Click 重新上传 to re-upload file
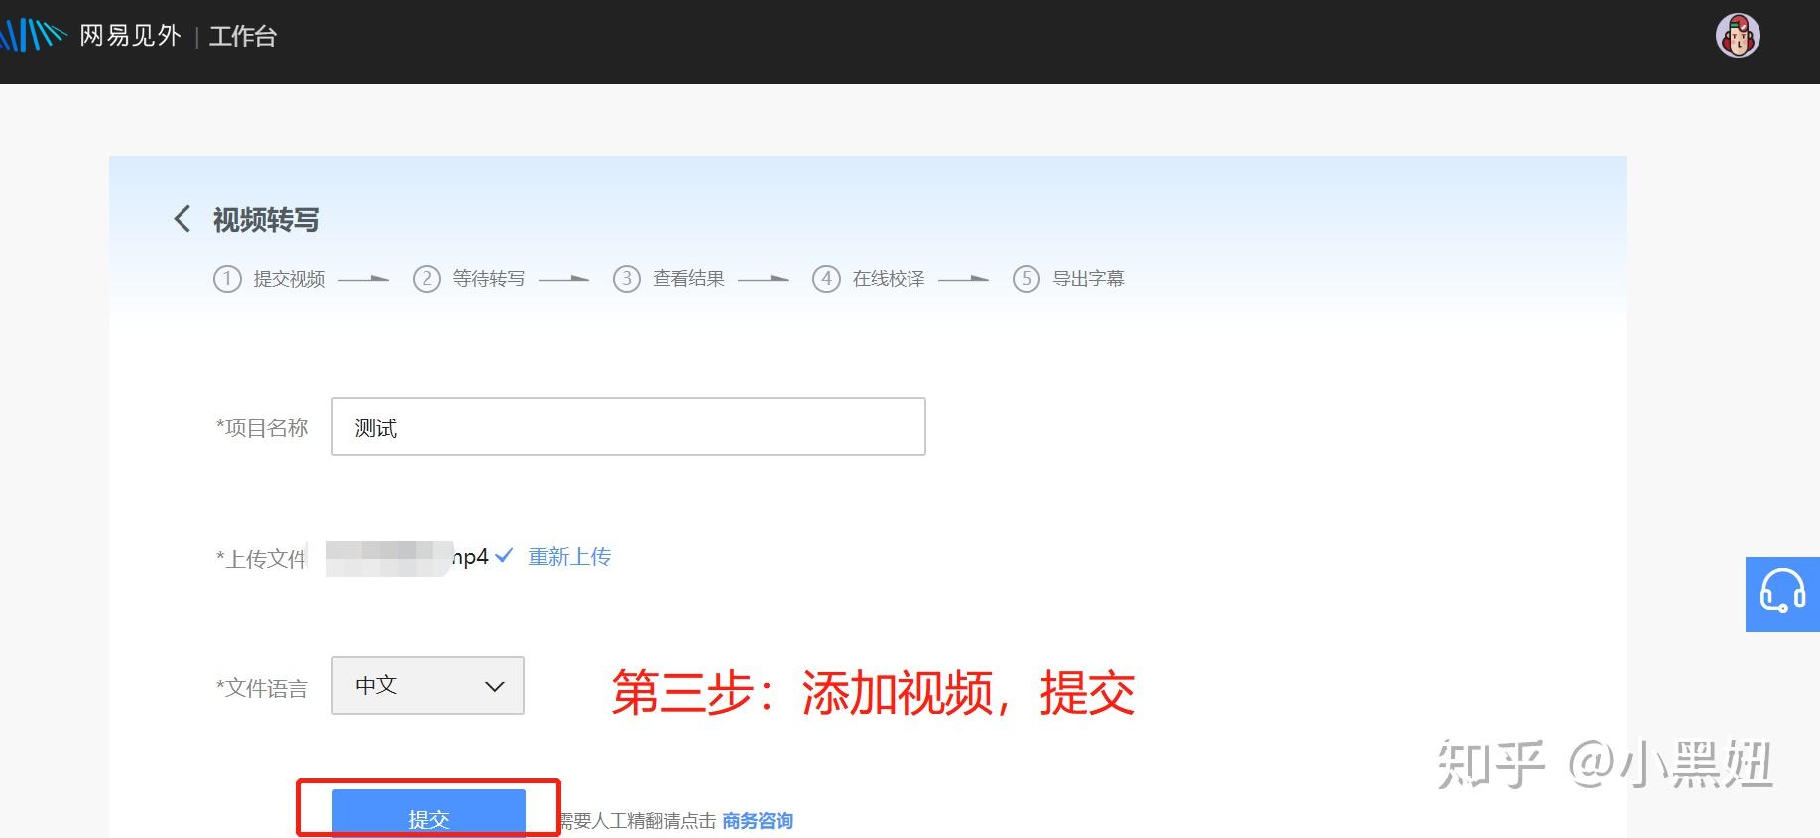The height and width of the screenshot is (838, 1820). (x=569, y=557)
